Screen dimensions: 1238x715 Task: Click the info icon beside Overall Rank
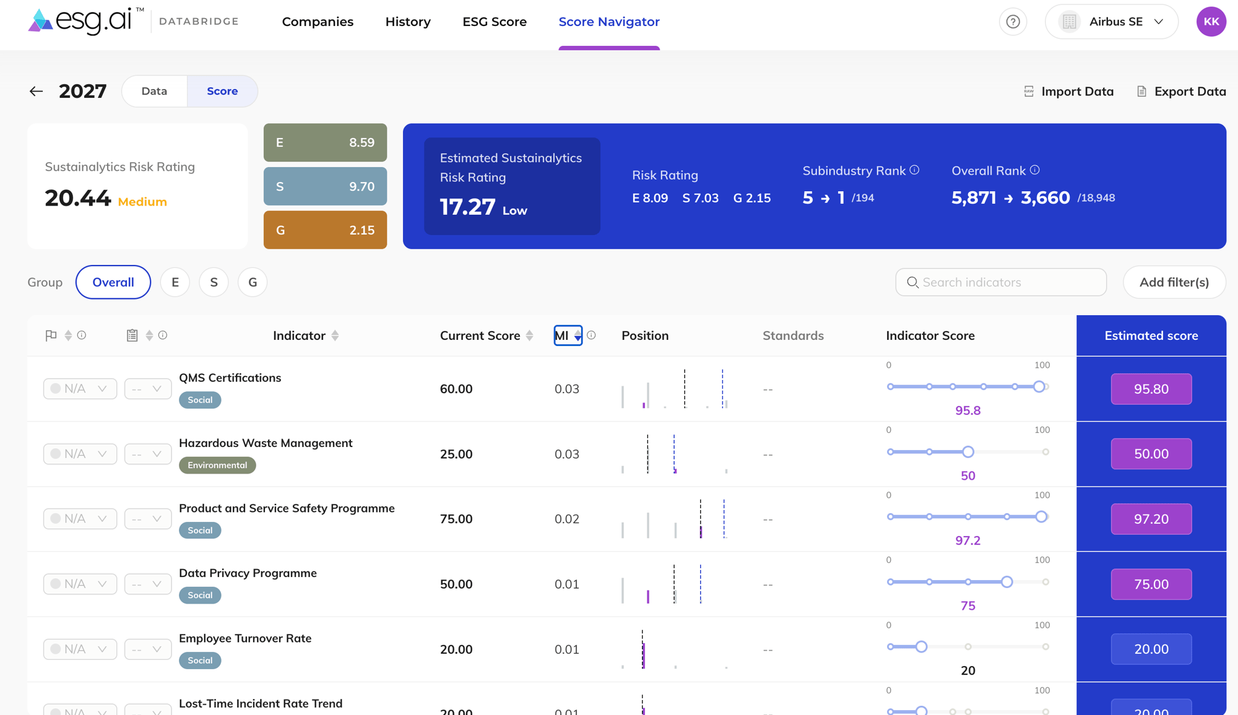(1034, 170)
